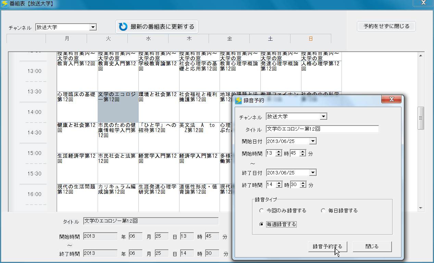Viewport: 434px width, 263px height.
Task: Select program 「ひと学」への招待第12回
Action: 159,137
